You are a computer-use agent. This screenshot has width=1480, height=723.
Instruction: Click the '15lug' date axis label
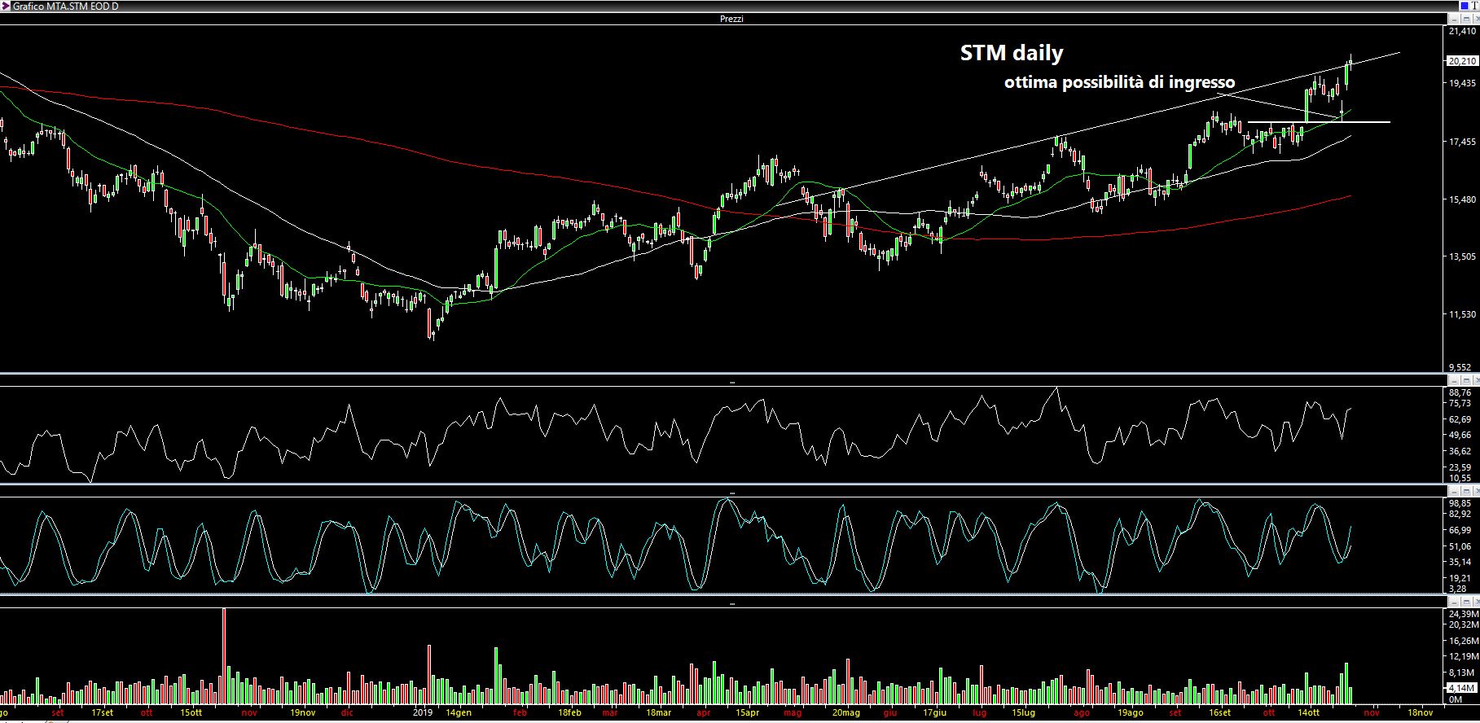tap(1024, 712)
